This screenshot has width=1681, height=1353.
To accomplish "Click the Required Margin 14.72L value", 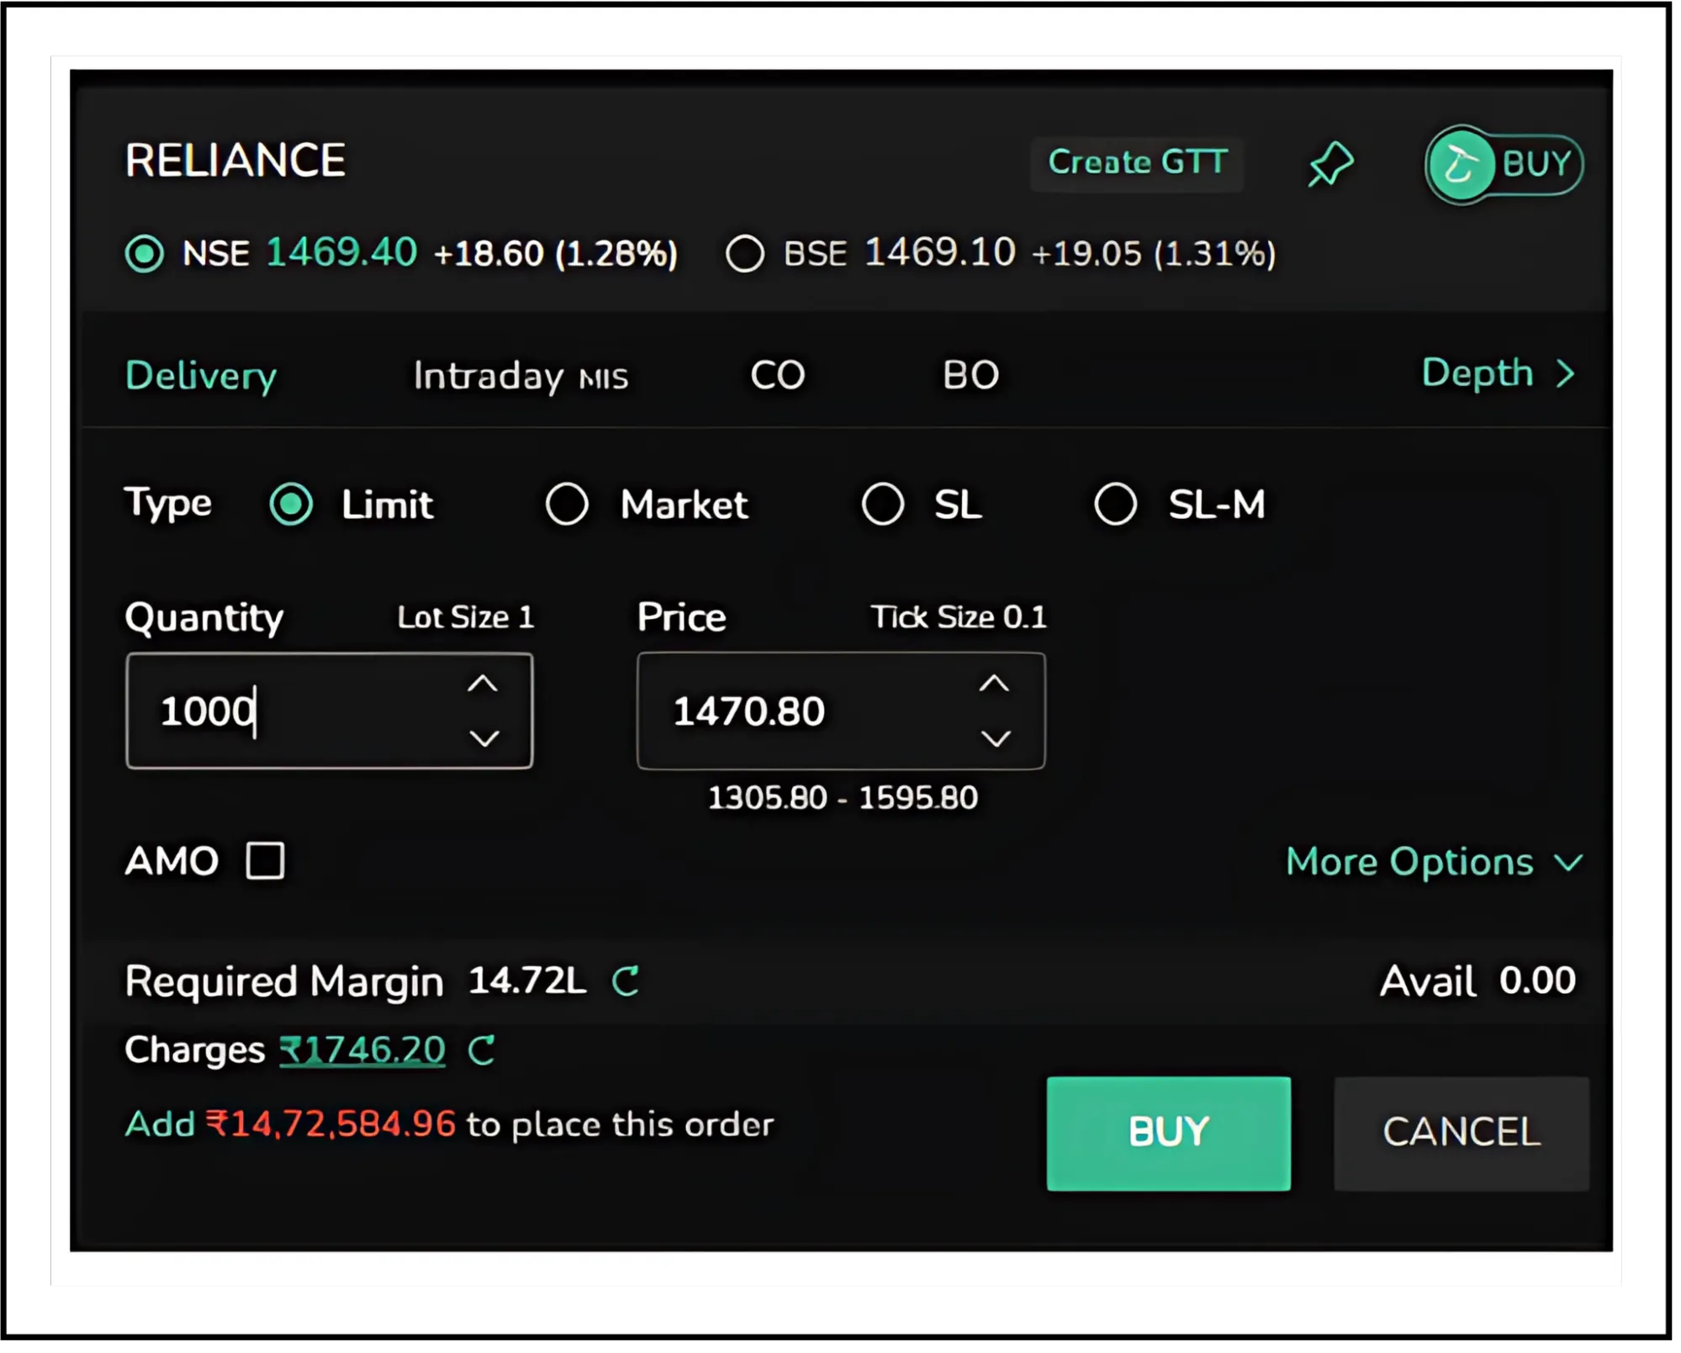I will (527, 980).
